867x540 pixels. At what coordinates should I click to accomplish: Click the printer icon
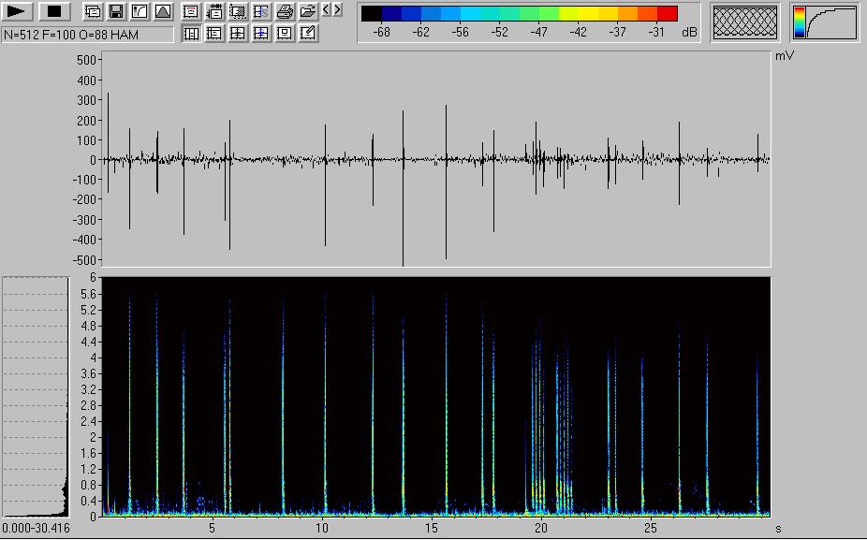pos(285,11)
